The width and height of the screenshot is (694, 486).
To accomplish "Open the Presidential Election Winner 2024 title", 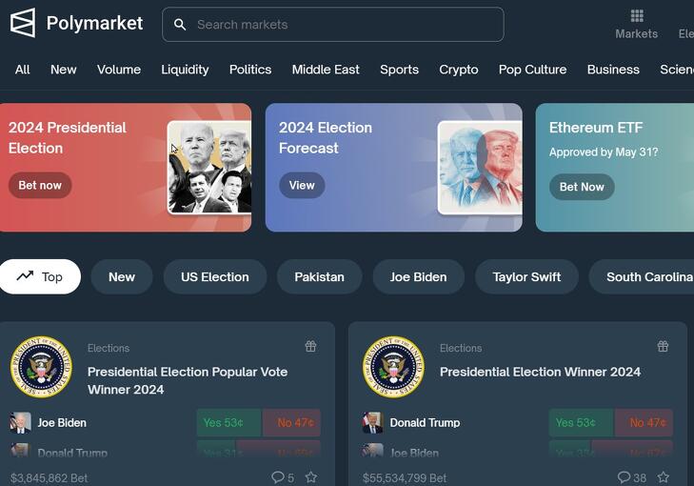I will [x=540, y=372].
